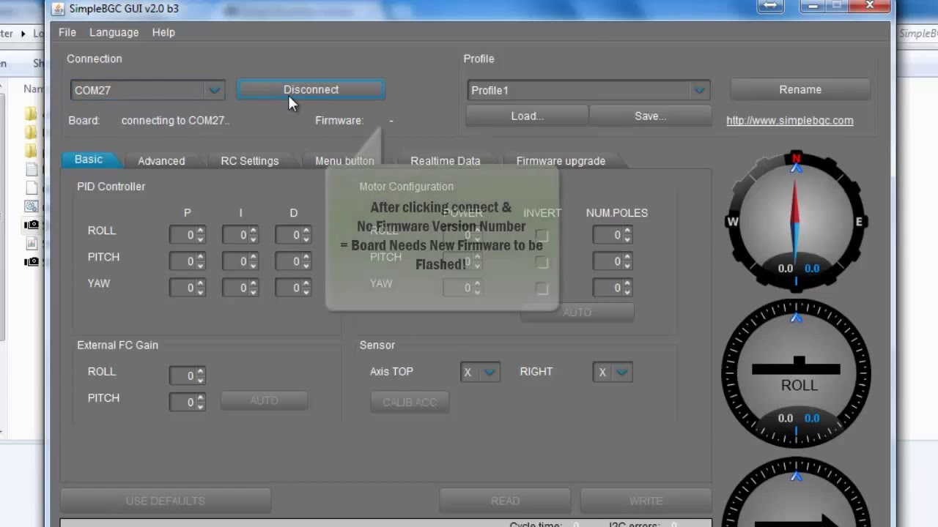Click the ROLL attitude gauge
This screenshot has height=527, width=938.
pos(796,372)
